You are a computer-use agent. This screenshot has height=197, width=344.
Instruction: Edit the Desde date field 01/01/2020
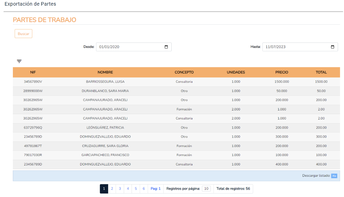(134, 47)
